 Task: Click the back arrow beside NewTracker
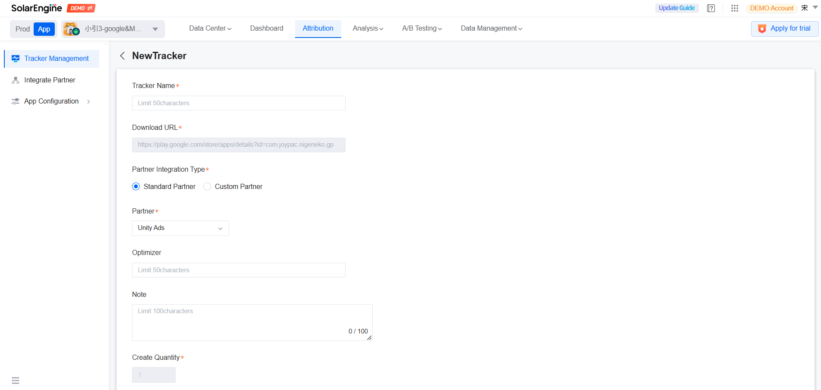click(123, 56)
